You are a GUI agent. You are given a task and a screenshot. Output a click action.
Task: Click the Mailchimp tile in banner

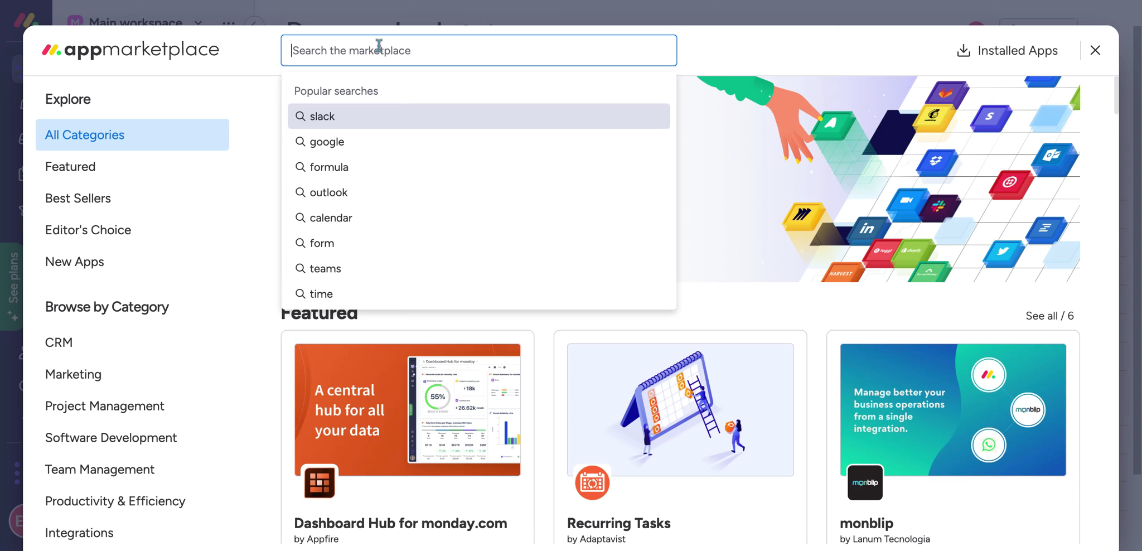tap(934, 118)
